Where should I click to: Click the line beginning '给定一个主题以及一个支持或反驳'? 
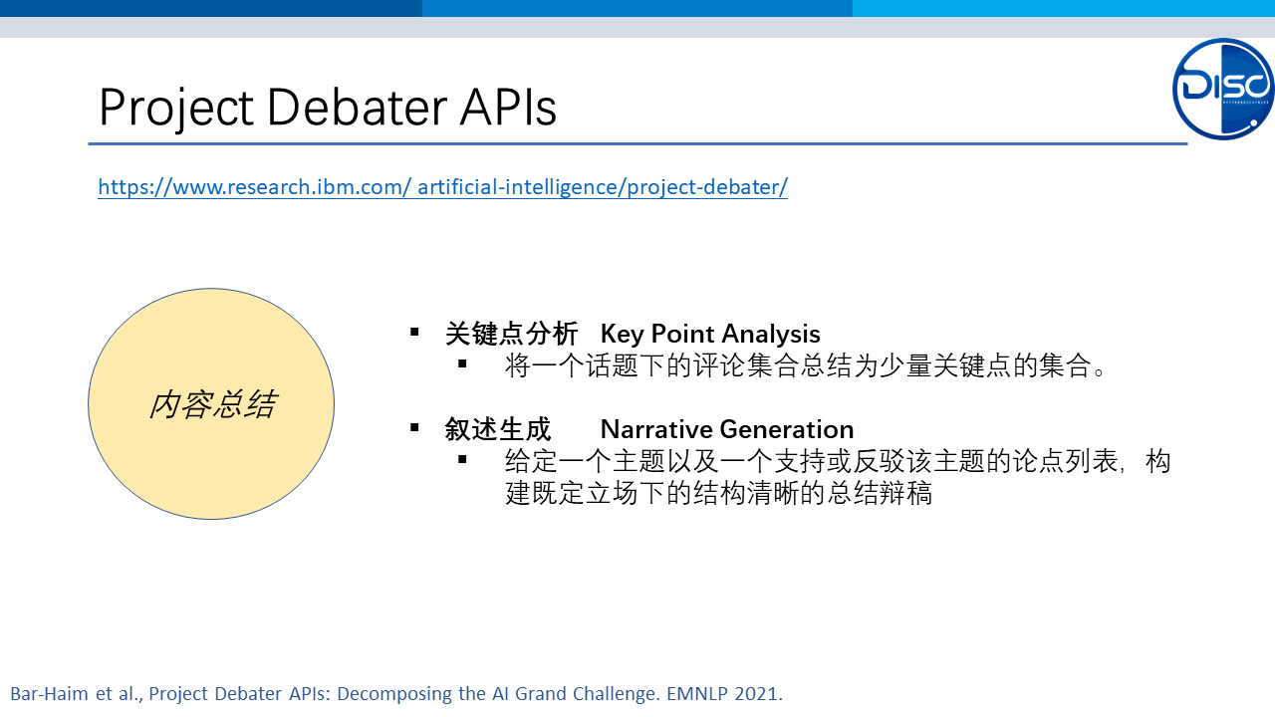coord(838,461)
